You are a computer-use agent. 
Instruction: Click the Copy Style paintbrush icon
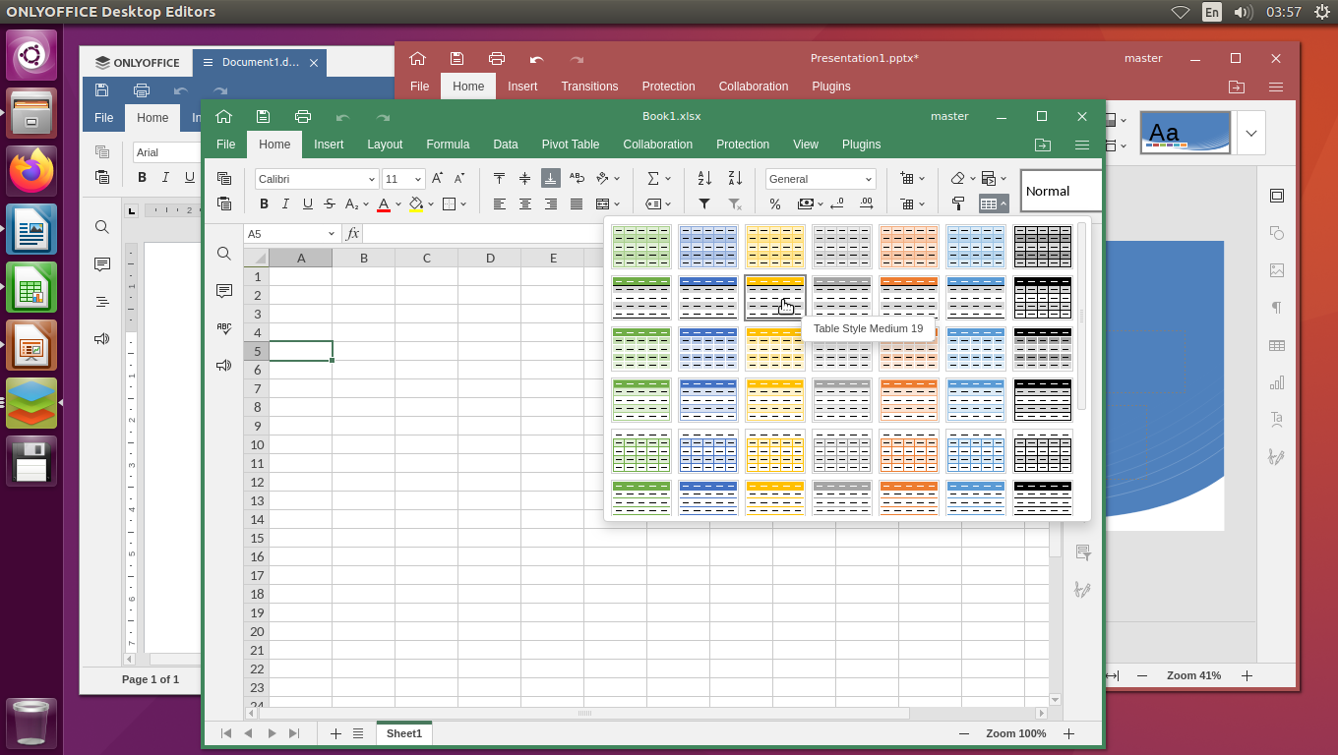tap(958, 204)
